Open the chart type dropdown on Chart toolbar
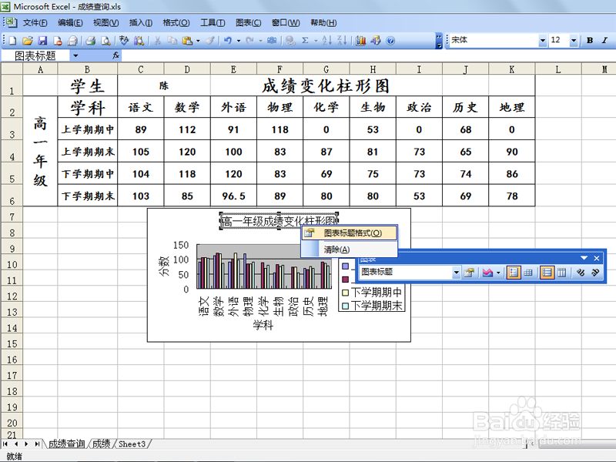 (x=497, y=273)
